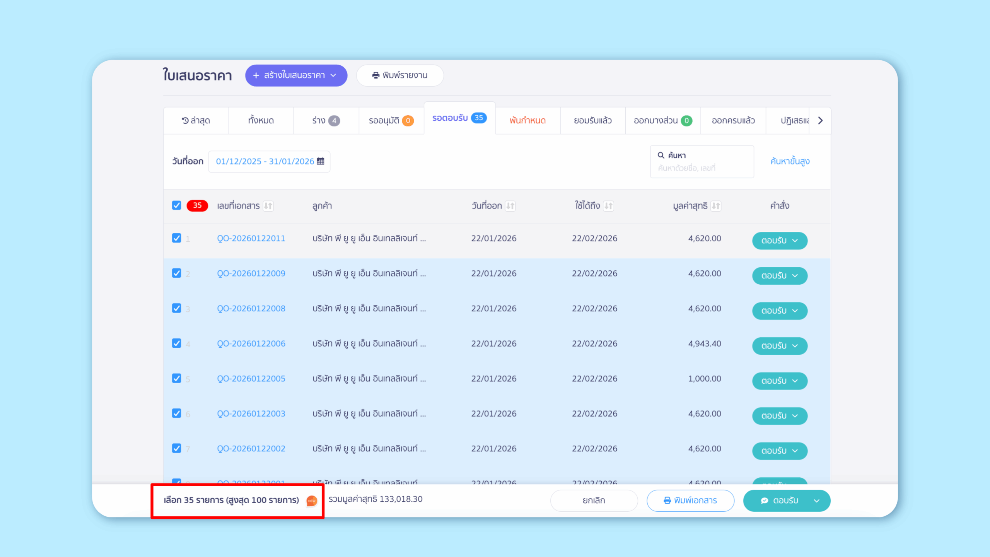Uncheck the select-all header checkbox

coord(177,205)
